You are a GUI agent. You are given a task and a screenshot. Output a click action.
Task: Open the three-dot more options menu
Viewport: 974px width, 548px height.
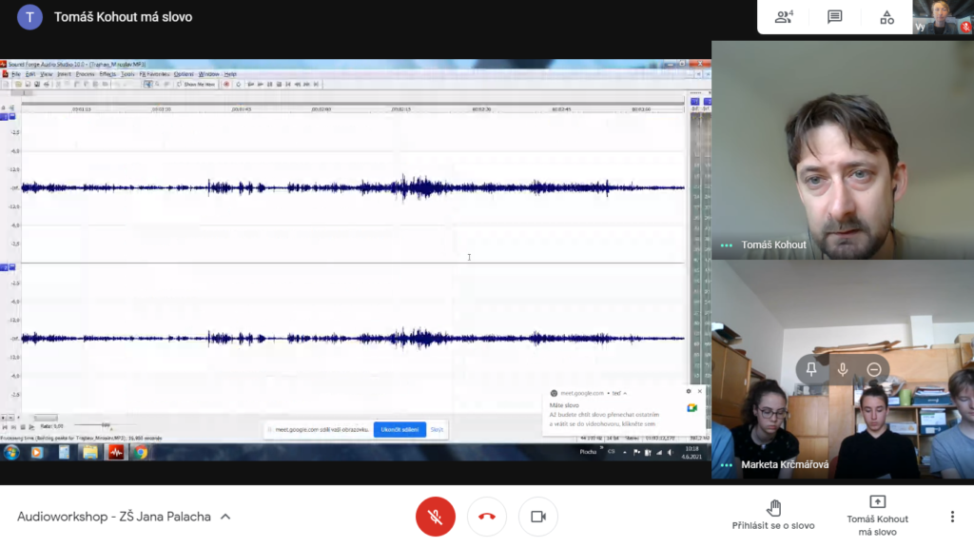(951, 517)
